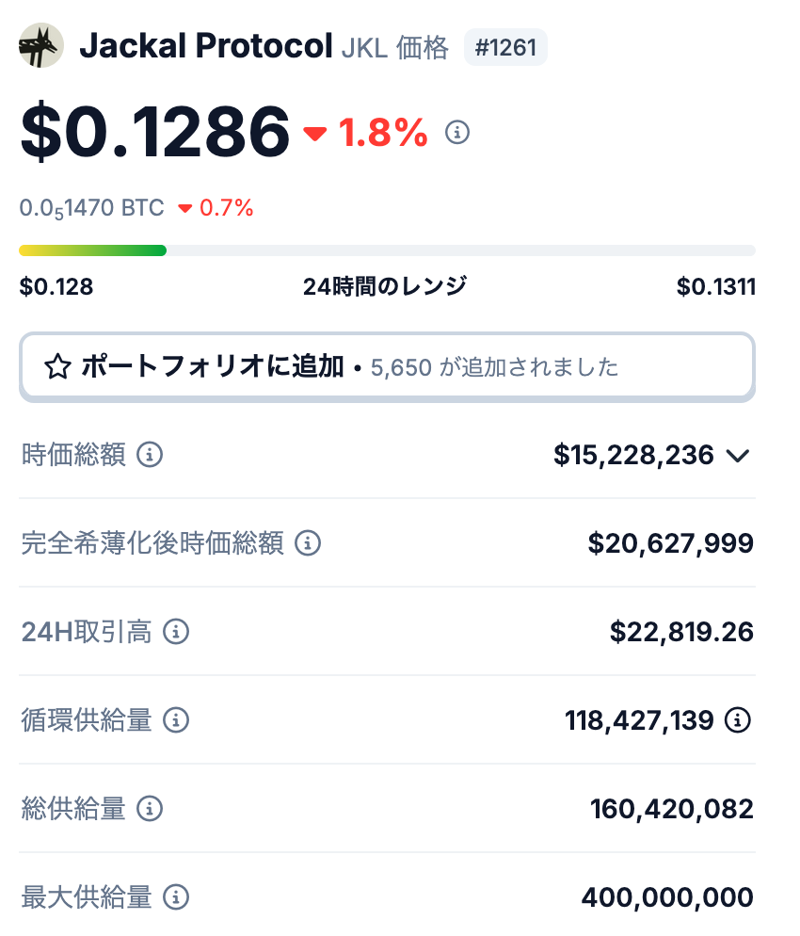Click the info icon next to 完全希薄化後時価総額
The height and width of the screenshot is (936, 800).
click(308, 543)
